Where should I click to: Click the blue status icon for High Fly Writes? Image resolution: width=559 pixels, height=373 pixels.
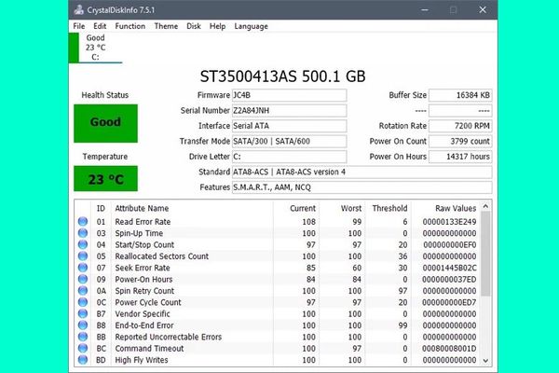[82, 360]
